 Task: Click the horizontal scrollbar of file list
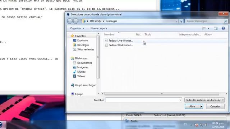[x=162, y=94]
